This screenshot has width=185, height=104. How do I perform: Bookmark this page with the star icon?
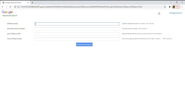pyautogui.click(x=165, y=7)
